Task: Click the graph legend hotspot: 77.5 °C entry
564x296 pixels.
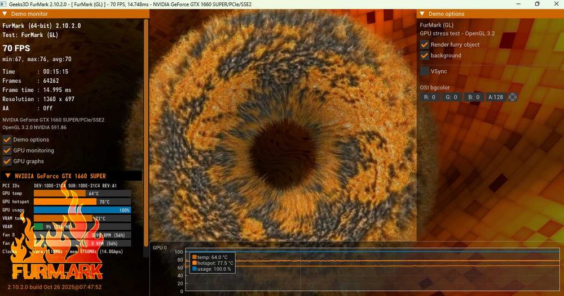Action: point(213,263)
